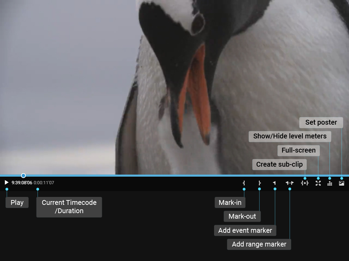Click the penguin video frame

[174, 87]
